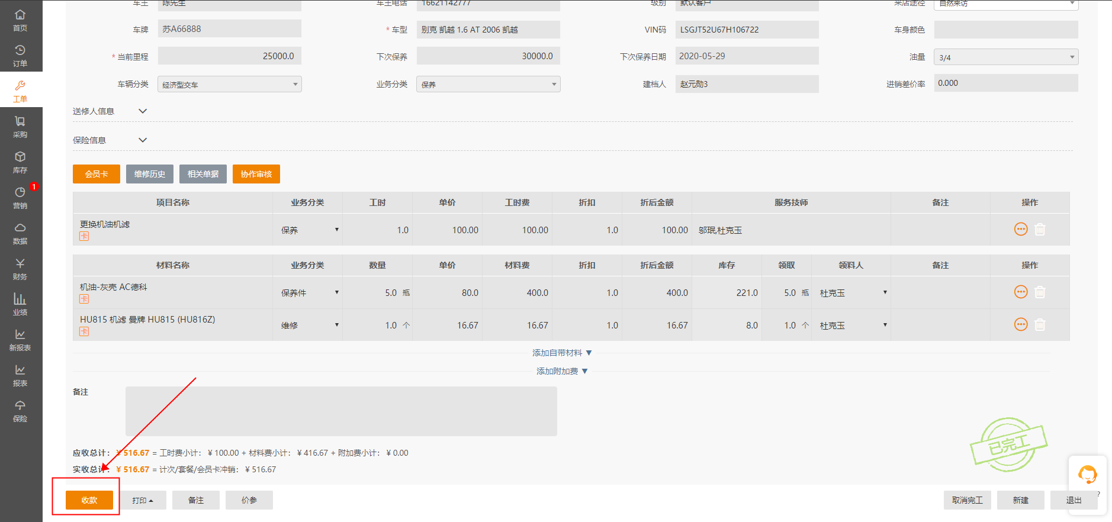Screen dimensions: 1112x522
Task: Delete the 机油-灰壳 AC德科 material row
Action: (x=1040, y=292)
